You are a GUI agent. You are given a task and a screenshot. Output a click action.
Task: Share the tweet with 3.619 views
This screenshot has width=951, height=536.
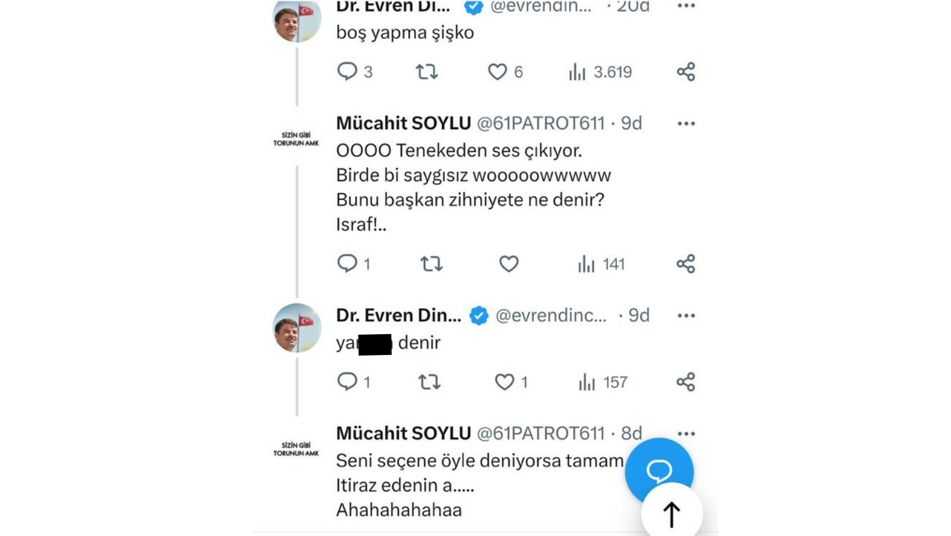[685, 72]
